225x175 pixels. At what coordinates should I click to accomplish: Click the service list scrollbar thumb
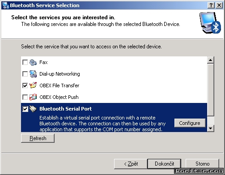click(211, 90)
